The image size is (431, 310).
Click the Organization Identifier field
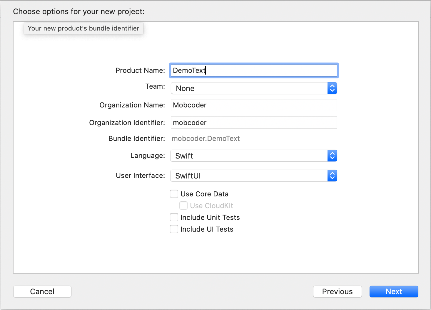tap(254, 123)
